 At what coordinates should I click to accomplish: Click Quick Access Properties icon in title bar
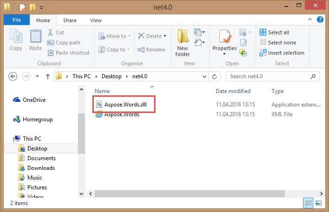(22, 7)
